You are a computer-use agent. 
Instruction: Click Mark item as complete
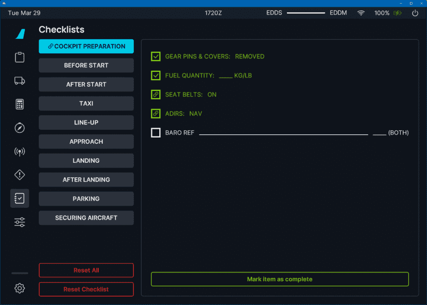tap(280, 279)
